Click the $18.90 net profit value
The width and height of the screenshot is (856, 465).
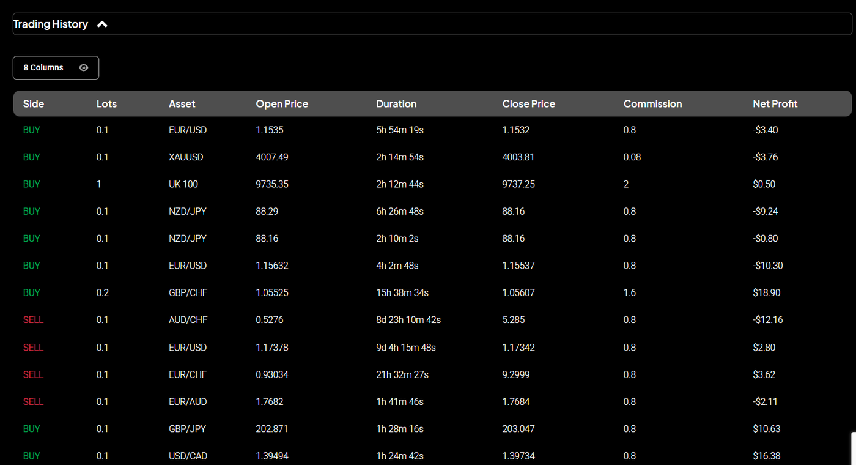(766, 293)
